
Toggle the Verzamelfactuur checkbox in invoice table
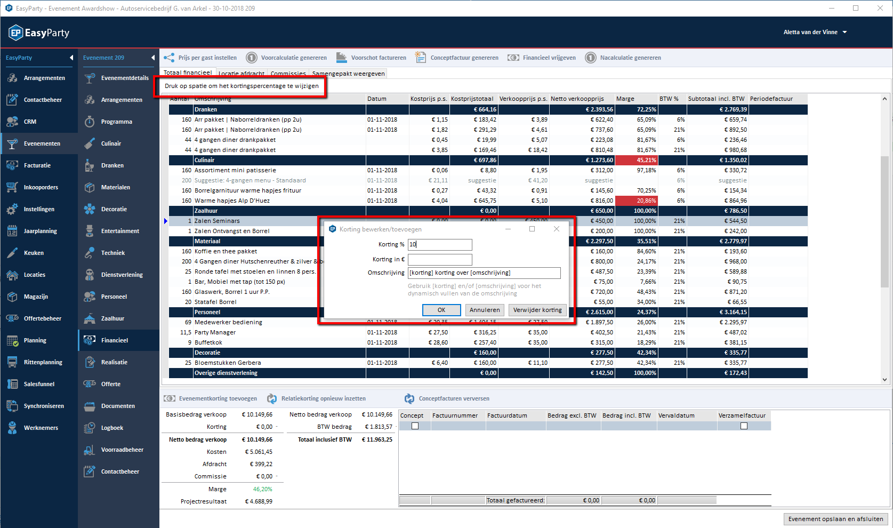pos(744,426)
